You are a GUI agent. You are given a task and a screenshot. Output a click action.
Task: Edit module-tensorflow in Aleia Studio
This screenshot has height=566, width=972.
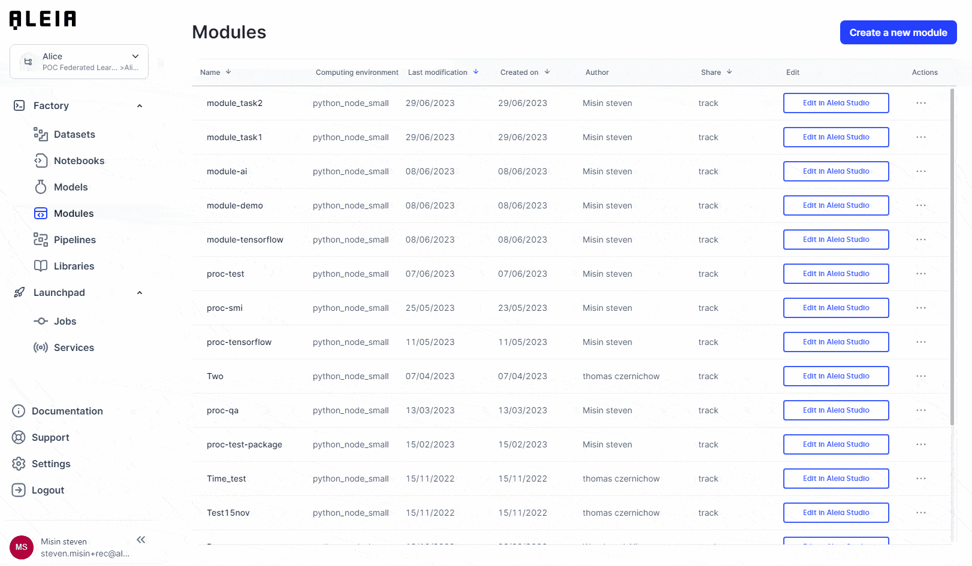pos(835,239)
